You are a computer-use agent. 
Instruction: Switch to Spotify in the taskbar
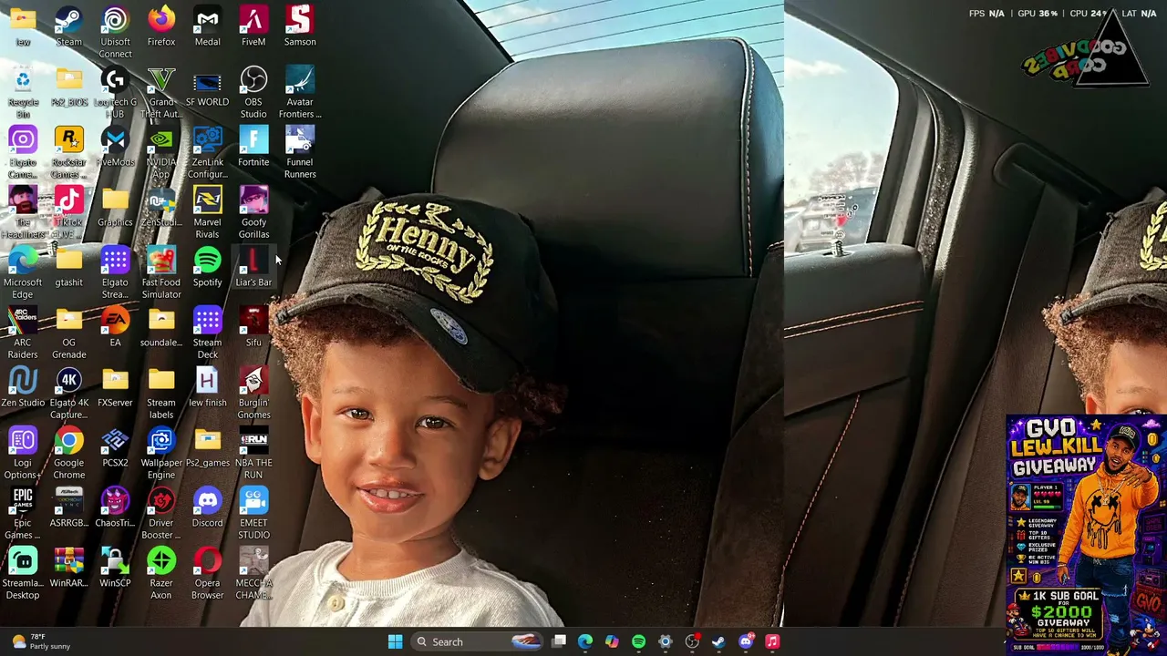[638, 641]
